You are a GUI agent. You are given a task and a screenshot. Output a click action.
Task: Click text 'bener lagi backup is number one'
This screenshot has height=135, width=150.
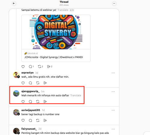click(x=40, y=114)
